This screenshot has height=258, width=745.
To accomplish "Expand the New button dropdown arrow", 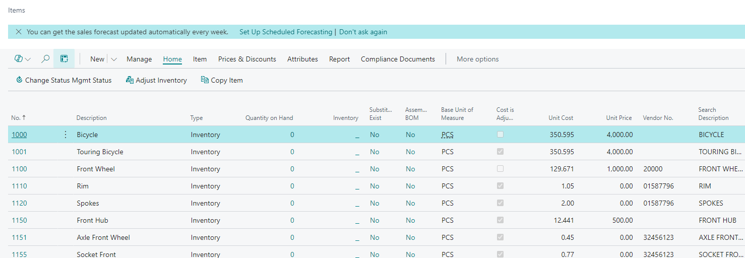I will [114, 59].
